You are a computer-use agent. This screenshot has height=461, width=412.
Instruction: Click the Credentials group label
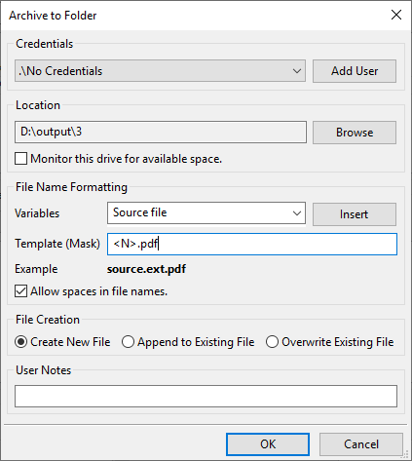coord(45,44)
